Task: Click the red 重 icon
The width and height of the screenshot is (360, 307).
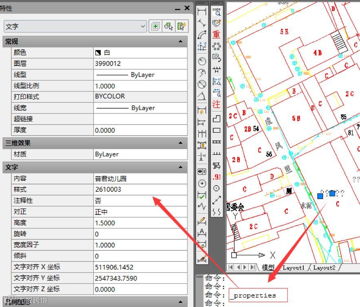Action: (216, 35)
